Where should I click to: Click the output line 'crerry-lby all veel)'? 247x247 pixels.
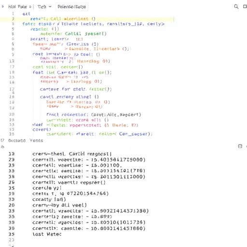[59, 205]
